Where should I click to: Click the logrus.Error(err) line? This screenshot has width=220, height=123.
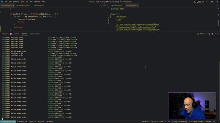click(x=27, y=19)
